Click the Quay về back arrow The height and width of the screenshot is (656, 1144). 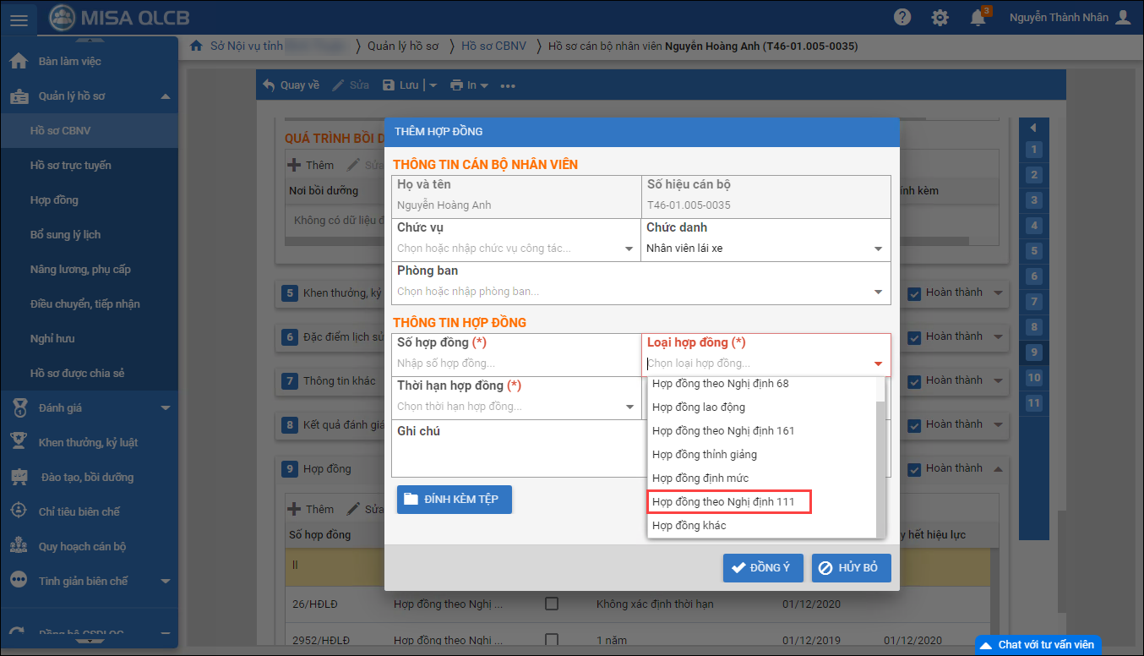tap(270, 85)
